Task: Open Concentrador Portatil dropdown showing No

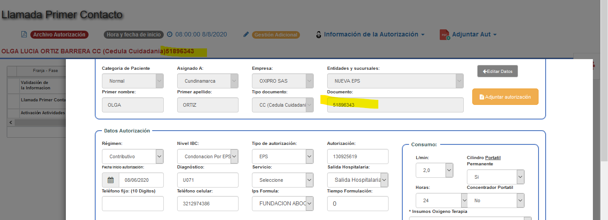Action: point(495,200)
